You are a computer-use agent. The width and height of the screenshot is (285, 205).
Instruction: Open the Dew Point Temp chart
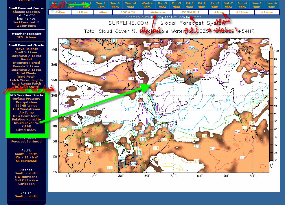[26, 116]
